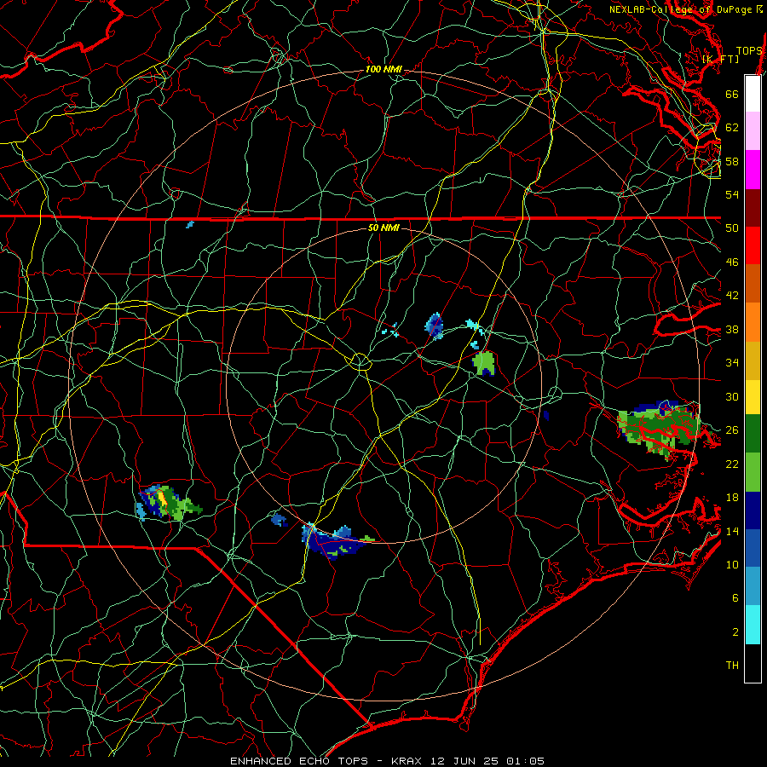Click the small blue echo cell north-northeast of center

click(435, 326)
